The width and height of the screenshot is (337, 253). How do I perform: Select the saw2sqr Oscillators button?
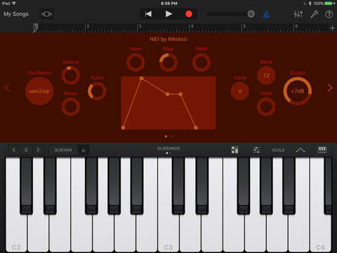coord(39,91)
